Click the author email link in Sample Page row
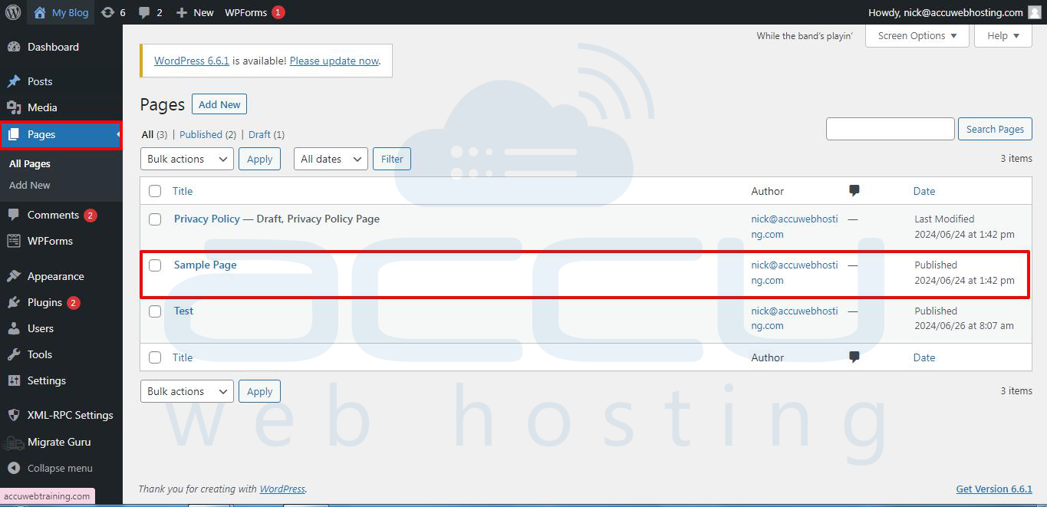1047x507 pixels. click(795, 272)
